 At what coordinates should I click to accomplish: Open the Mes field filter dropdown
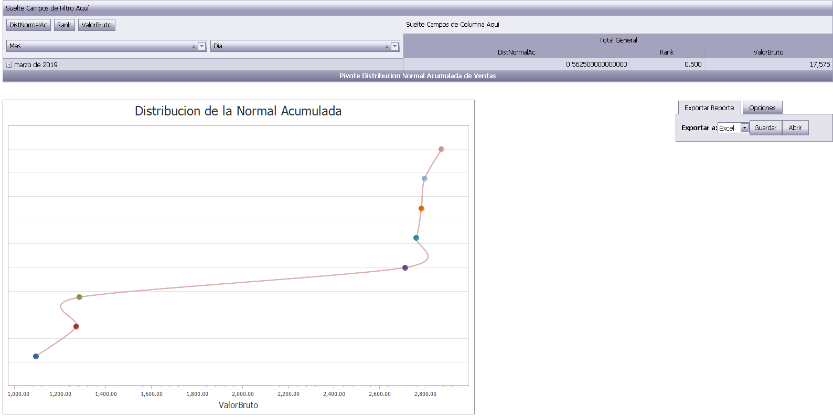coord(201,46)
